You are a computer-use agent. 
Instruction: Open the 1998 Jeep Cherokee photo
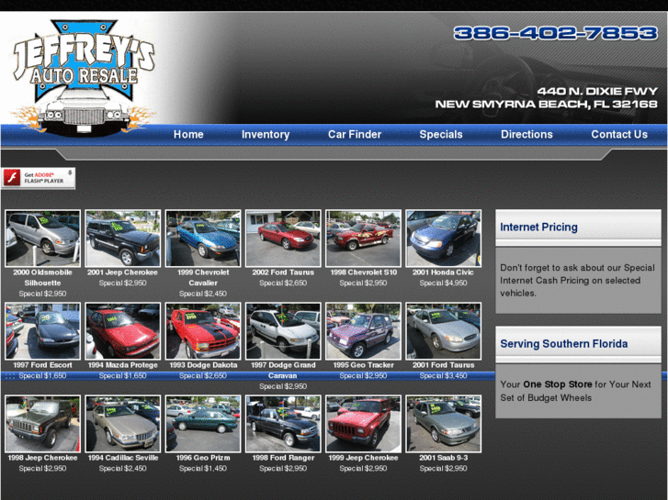tap(42, 424)
